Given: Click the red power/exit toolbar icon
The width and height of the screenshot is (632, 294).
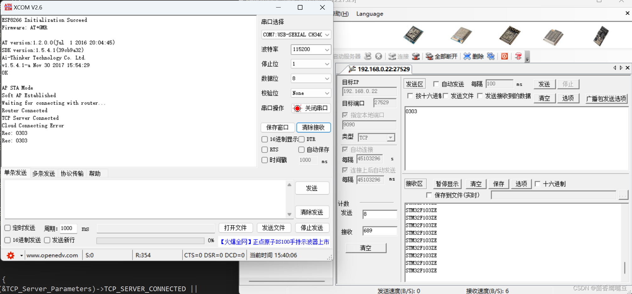Looking at the screenshot, I should click(x=504, y=56).
